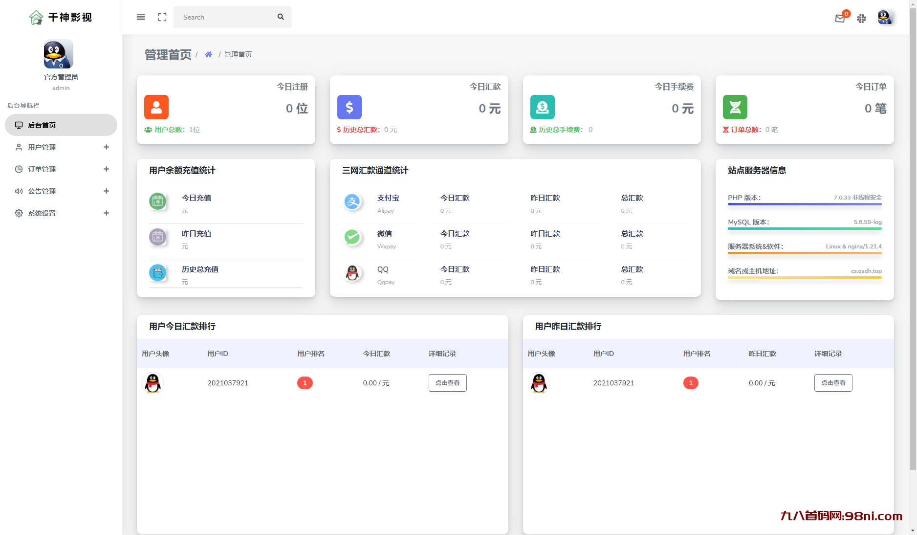The height and width of the screenshot is (535, 917).
Task: Expand the 公告管理 menu
Action: click(x=61, y=191)
